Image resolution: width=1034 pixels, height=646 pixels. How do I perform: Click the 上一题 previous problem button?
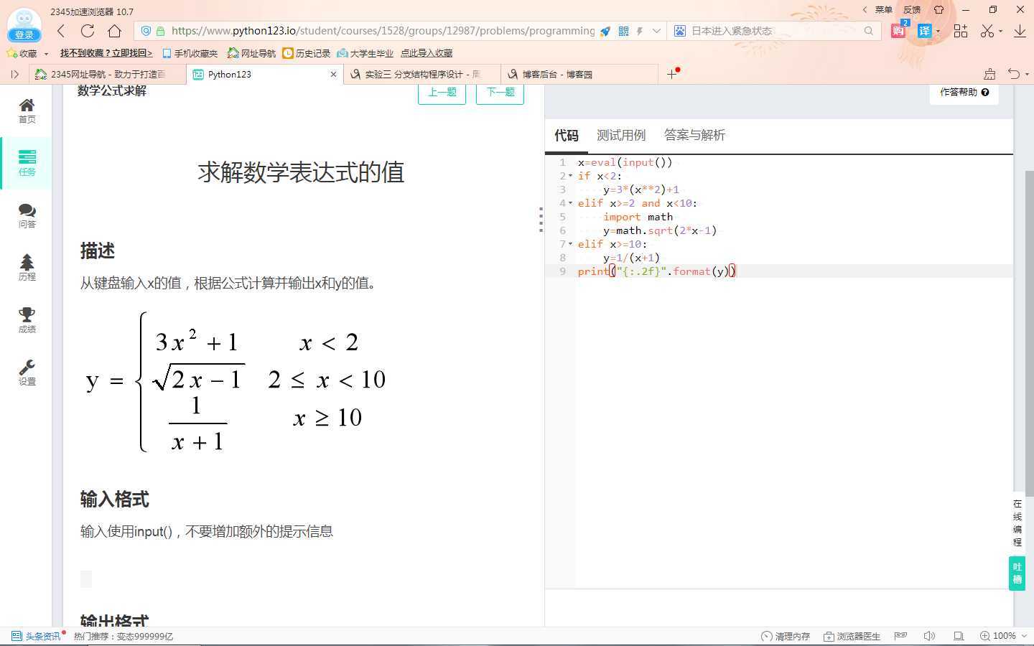tap(442, 93)
